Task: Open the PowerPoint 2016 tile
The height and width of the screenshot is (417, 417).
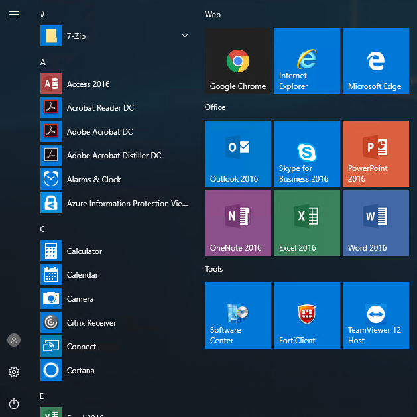Action: [x=375, y=154]
